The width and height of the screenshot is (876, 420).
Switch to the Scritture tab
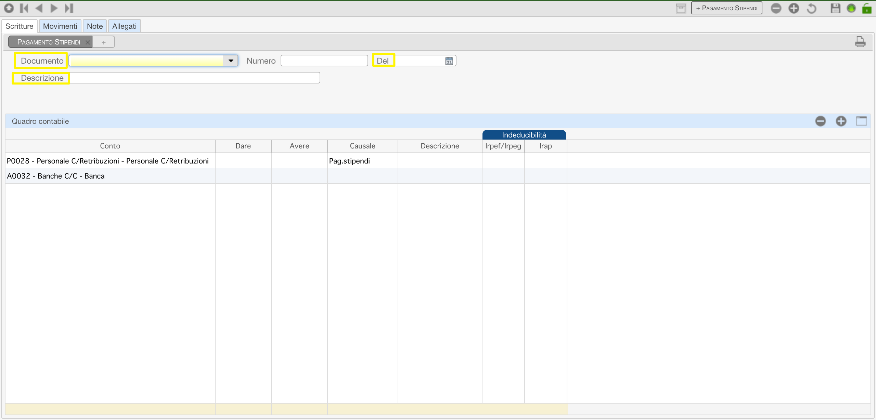[20, 26]
